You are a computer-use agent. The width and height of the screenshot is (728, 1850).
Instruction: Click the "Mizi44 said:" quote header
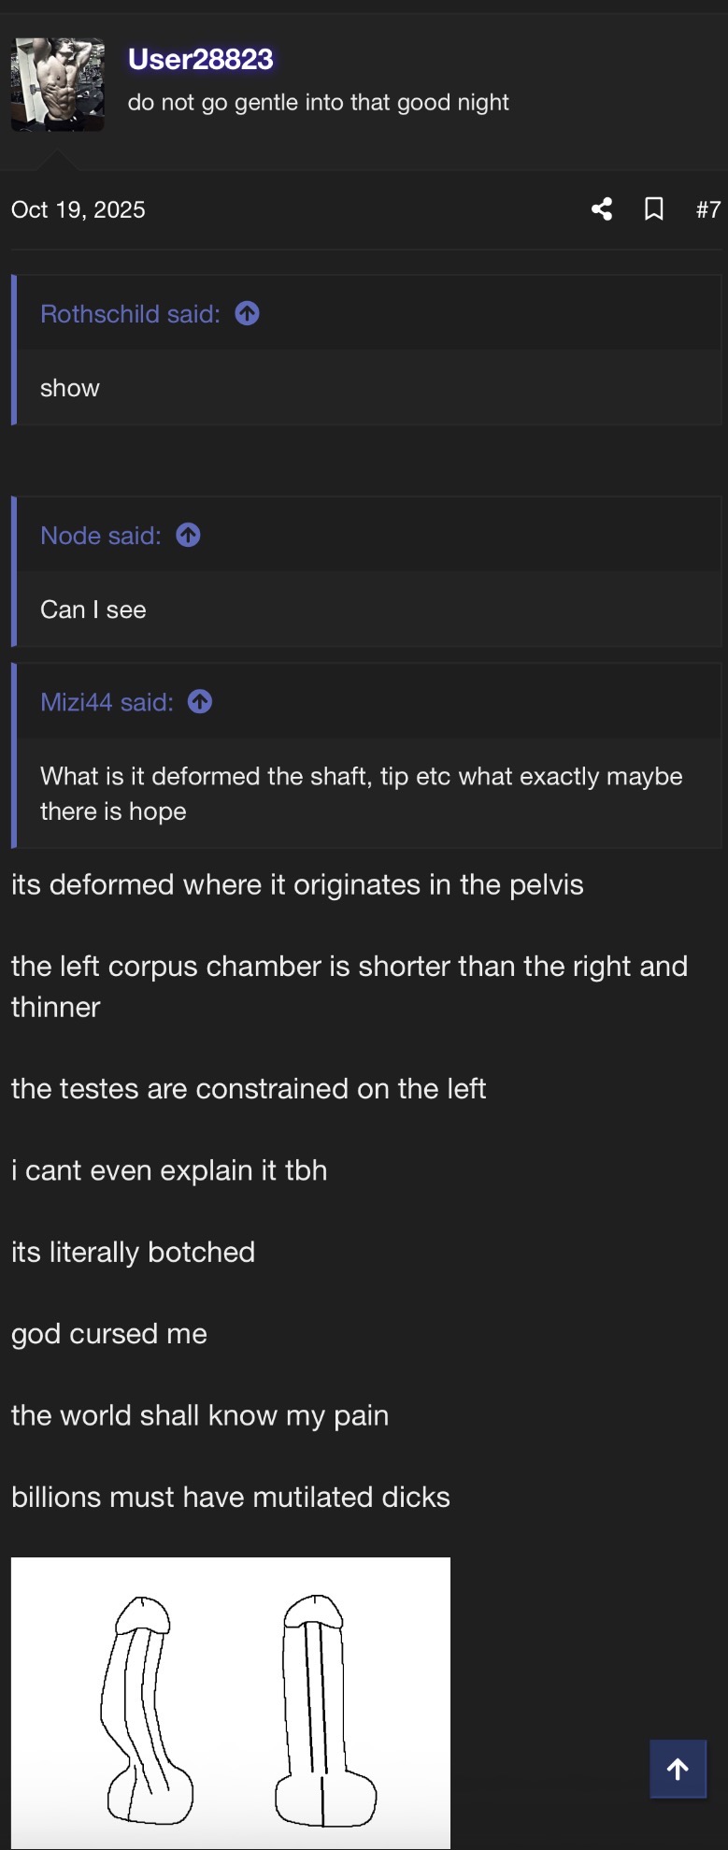tap(107, 702)
